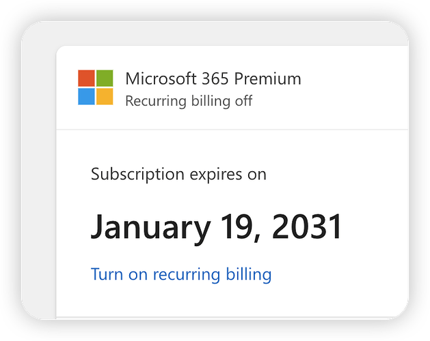Click the word "Microsoft" in the title
Image resolution: width=430 pixels, height=341 pixels.
pyautogui.click(x=157, y=78)
